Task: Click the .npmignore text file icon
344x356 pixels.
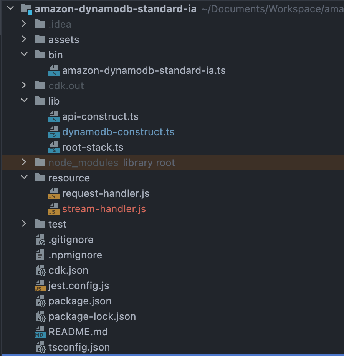Action: click(x=40, y=255)
